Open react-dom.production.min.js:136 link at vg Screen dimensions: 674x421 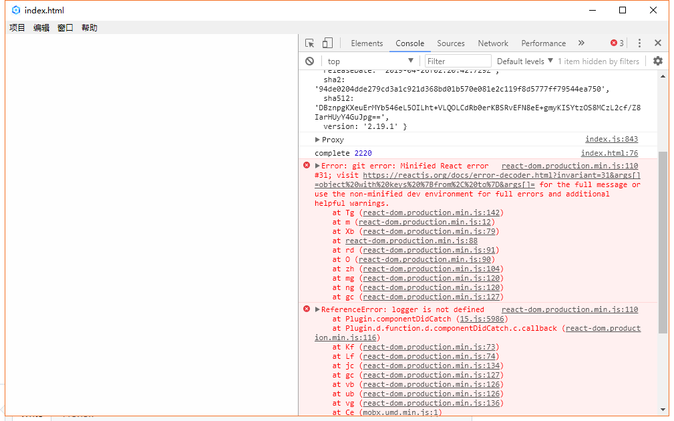point(432,404)
